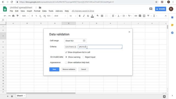Open Horizontal align options

click(x=114, y=16)
